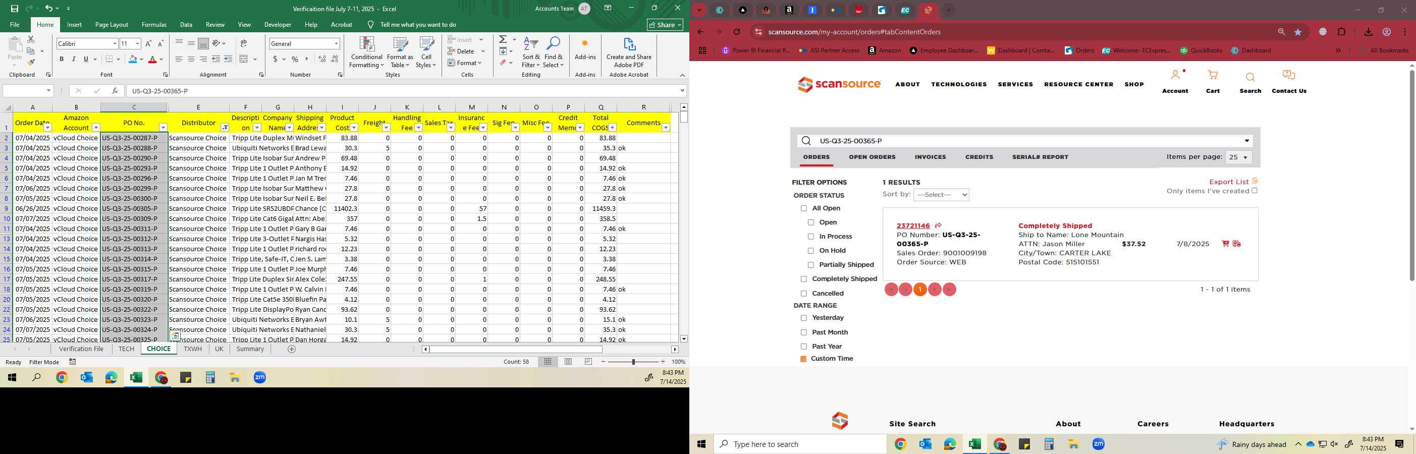Toggle Only items I've created checkbox
This screenshot has width=1416, height=454.
click(1255, 191)
